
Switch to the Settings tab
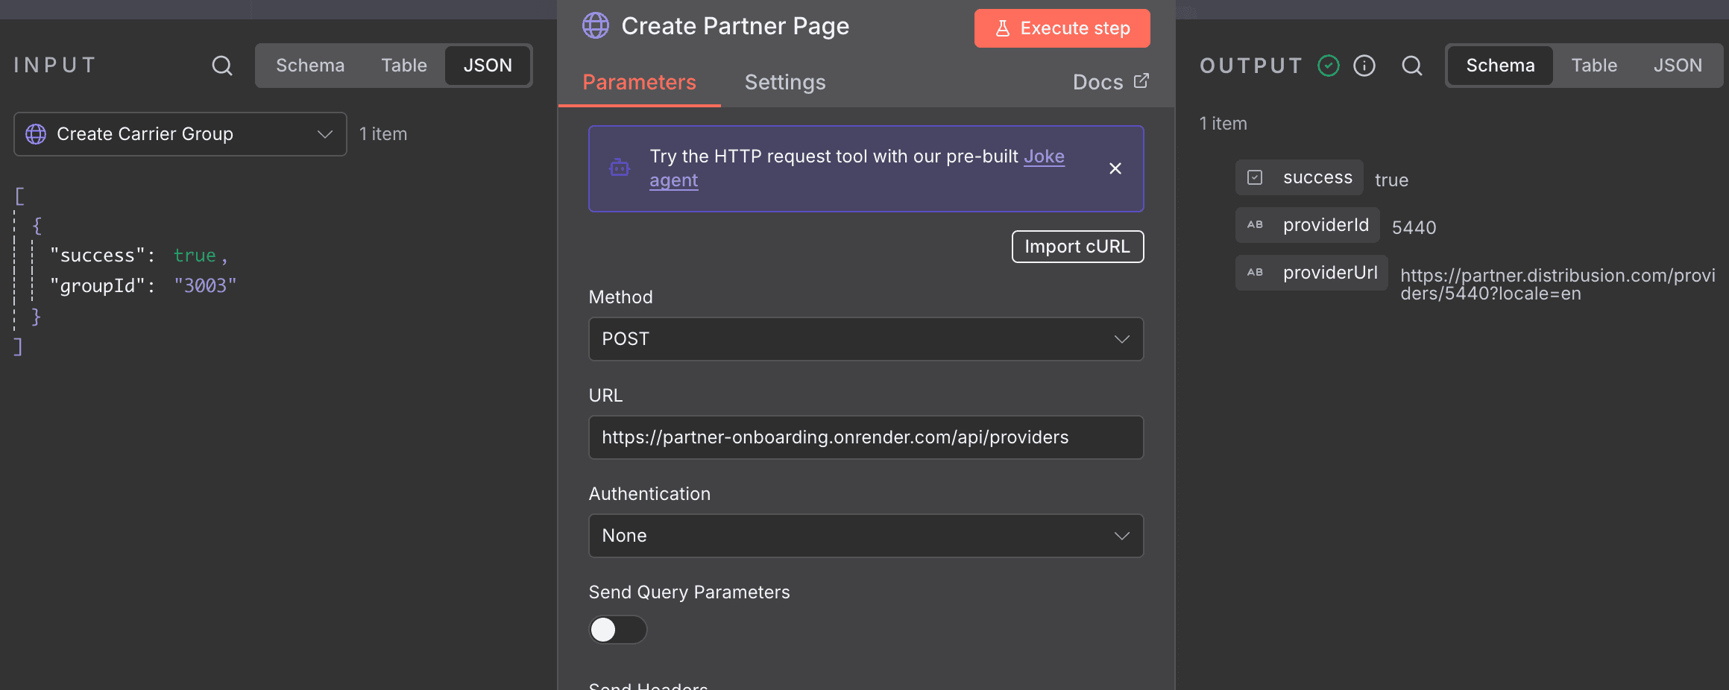784,82
